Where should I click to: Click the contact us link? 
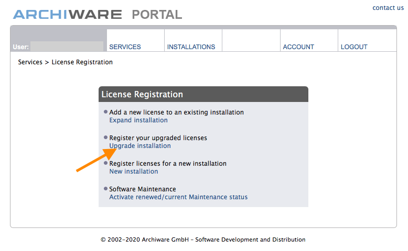(388, 8)
